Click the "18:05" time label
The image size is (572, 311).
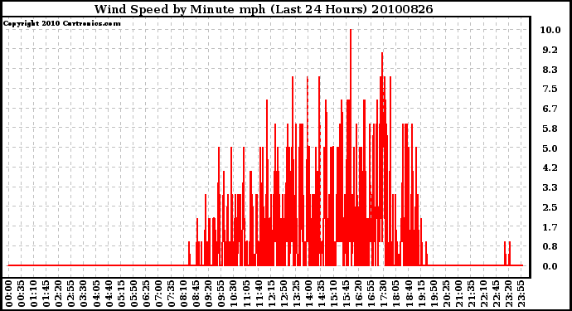(x=395, y=294)
